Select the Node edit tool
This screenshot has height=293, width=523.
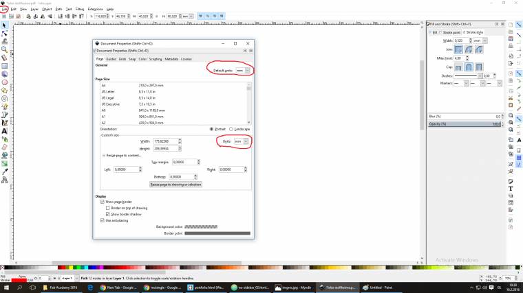coord(4,34)
